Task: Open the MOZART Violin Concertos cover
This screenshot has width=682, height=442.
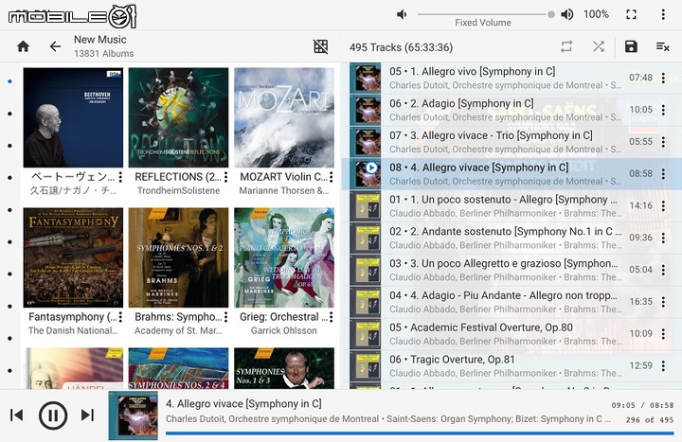Action: coord(284,117)
